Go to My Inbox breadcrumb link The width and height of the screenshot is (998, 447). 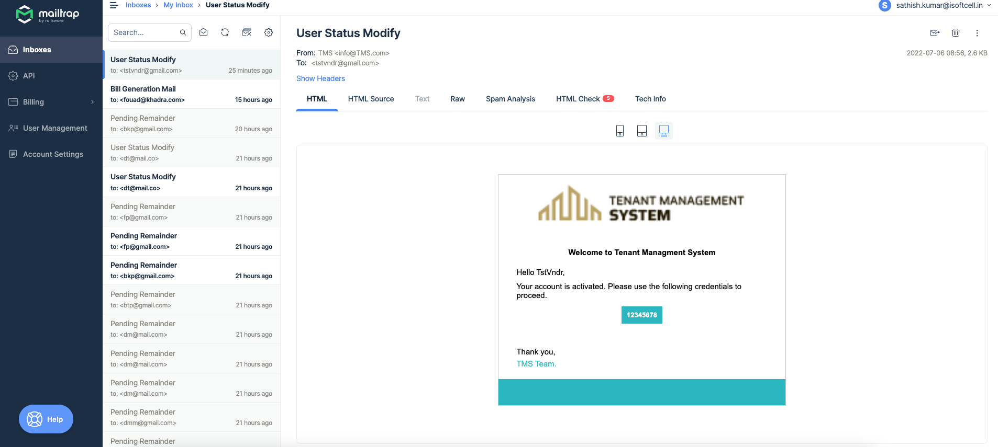tap(178, 5)
